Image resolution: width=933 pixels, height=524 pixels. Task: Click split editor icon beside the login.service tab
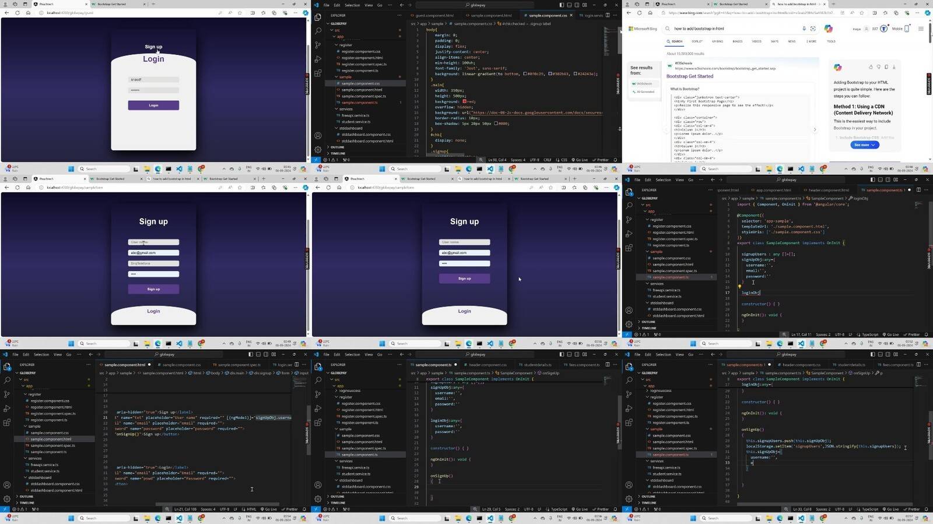coord(608,15)
